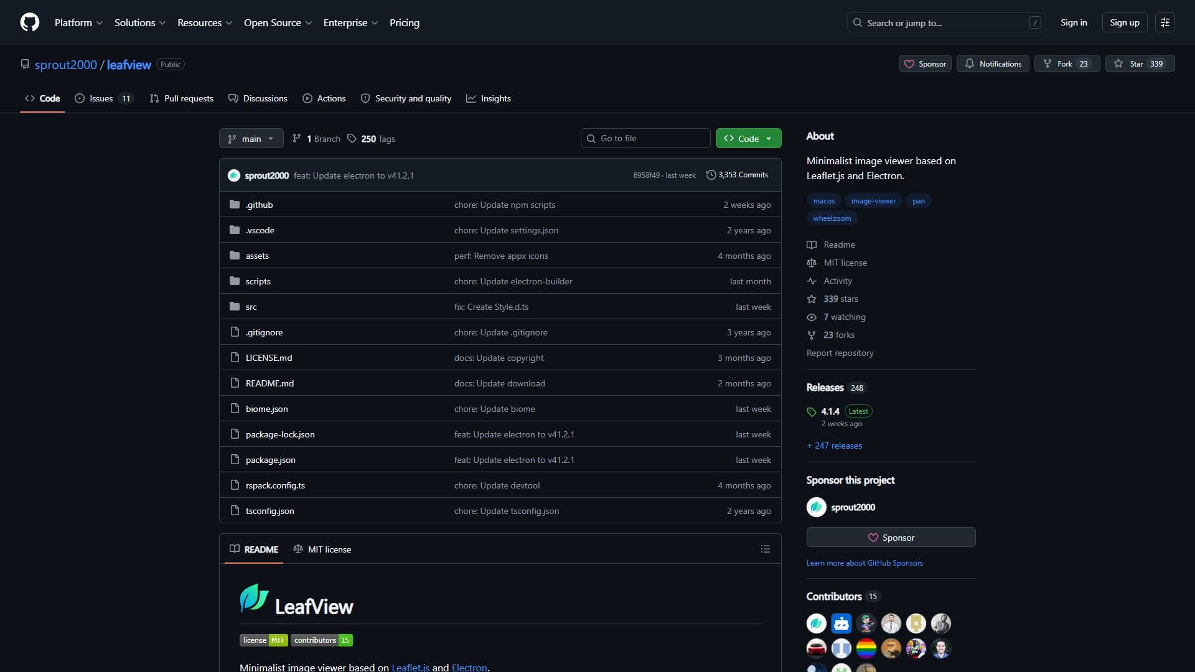Click the Sign up button

(x=1124, y=22)
